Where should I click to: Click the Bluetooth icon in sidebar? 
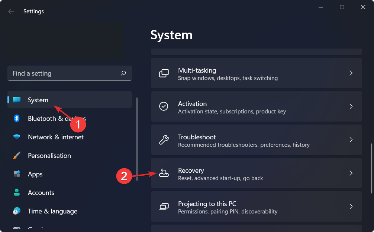point(17,118)
